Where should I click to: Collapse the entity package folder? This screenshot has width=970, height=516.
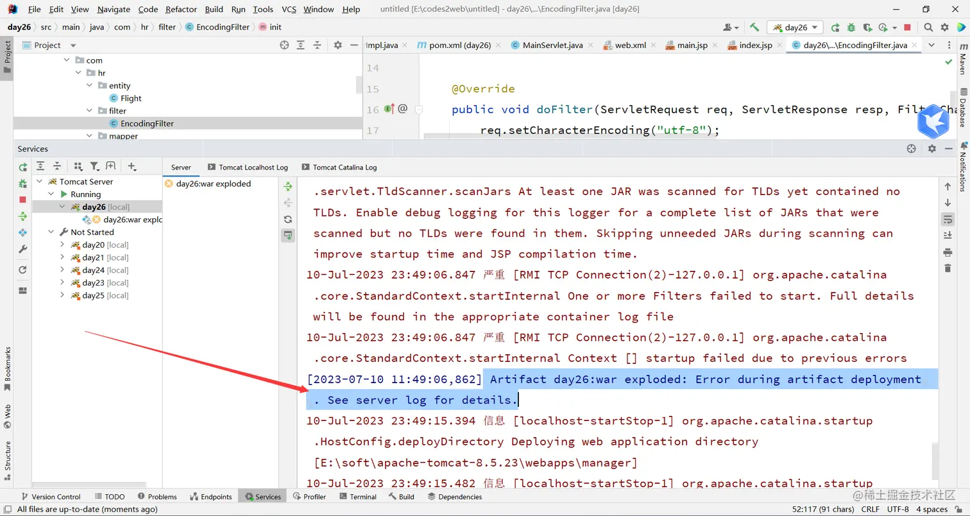[x=90, y=85]
